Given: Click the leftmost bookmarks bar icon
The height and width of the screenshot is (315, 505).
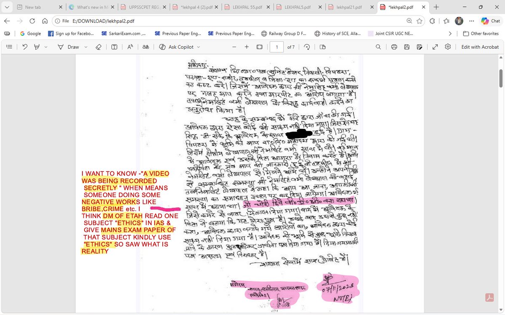Looking at the screenshot, I should coord(6,34).
